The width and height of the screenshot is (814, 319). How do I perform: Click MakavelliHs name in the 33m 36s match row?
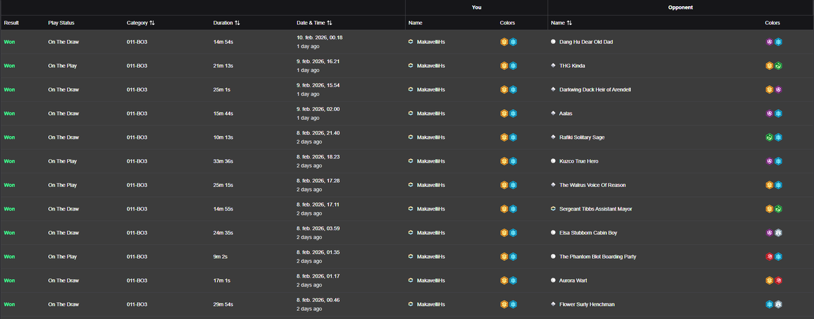(431, 161)
